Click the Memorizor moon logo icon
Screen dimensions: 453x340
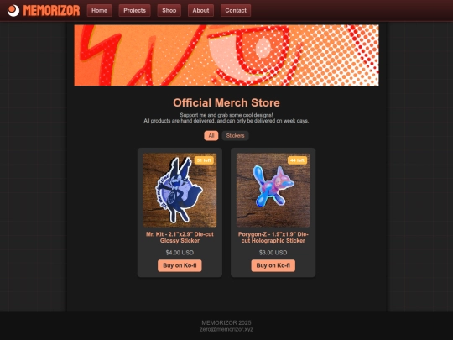[x=13, y=11]
